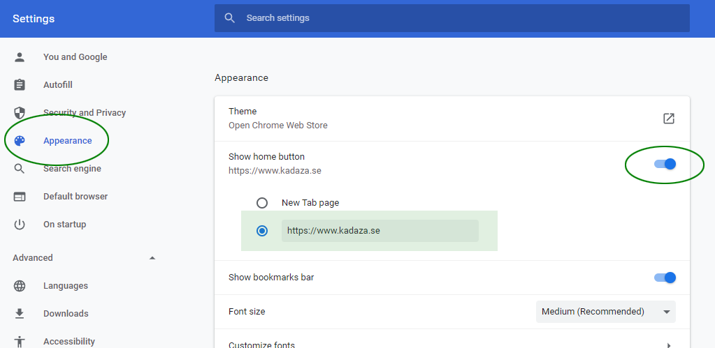Open On startup settings
The image size is (715, 348).
coord(65,225)
